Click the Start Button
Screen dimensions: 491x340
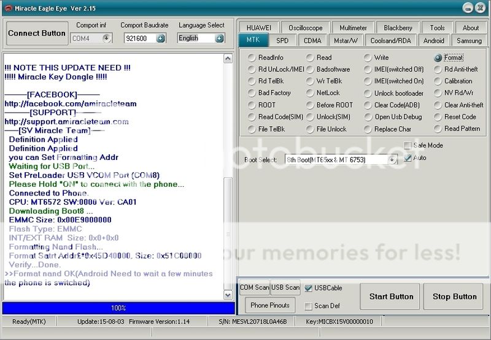click(x=391, y=297)
